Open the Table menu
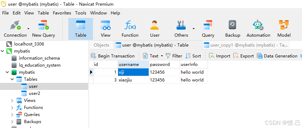The height and width of the screenshot is (128, 302). [43, 13]
